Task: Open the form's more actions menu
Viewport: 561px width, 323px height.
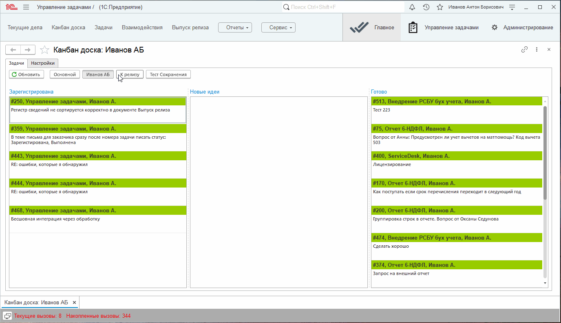Action: 537,50
